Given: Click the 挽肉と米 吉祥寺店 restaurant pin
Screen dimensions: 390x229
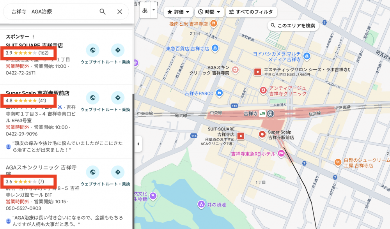Looking at the screenshot, I should [213, 24].
